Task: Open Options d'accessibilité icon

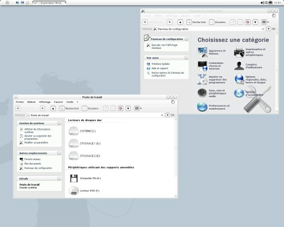Action: point(239,93)
